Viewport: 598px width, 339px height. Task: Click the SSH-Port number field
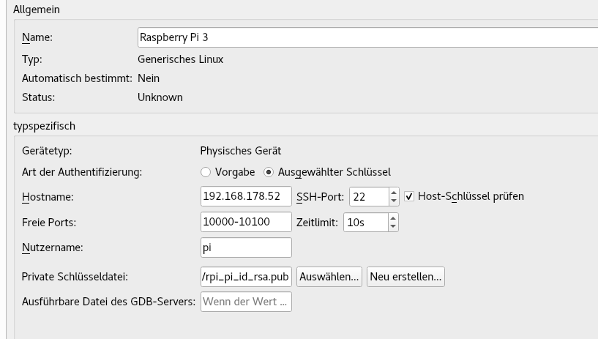point(369,197)
